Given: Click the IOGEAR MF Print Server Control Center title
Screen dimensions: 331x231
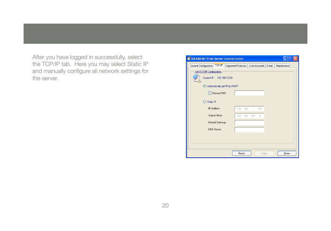Looking at the screenshot, I should coord(218,59).
